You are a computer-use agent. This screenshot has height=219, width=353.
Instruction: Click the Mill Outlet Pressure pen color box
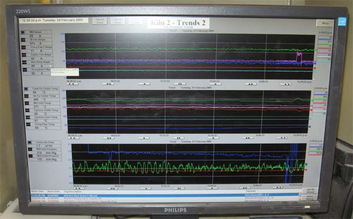(31, 156)
